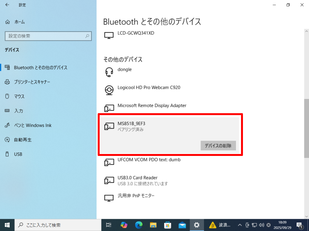Click the デバイスの削除 button
The width and height of the screenshot is (309, 231).
point(218,146)
